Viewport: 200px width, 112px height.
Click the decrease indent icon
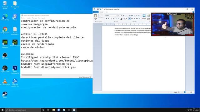tap(129, 16)
